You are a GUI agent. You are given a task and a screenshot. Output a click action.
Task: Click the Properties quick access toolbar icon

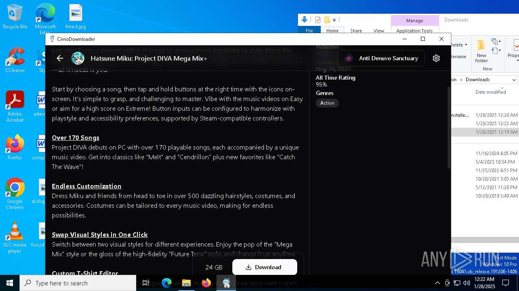318,20
